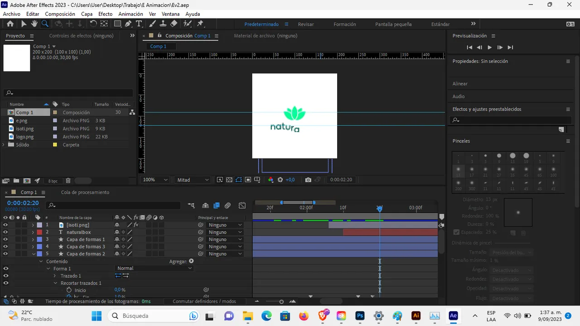This screenshot has height=326, width=580.
Task: Toggle visibility of Forma 1
Action: point(5,268)
